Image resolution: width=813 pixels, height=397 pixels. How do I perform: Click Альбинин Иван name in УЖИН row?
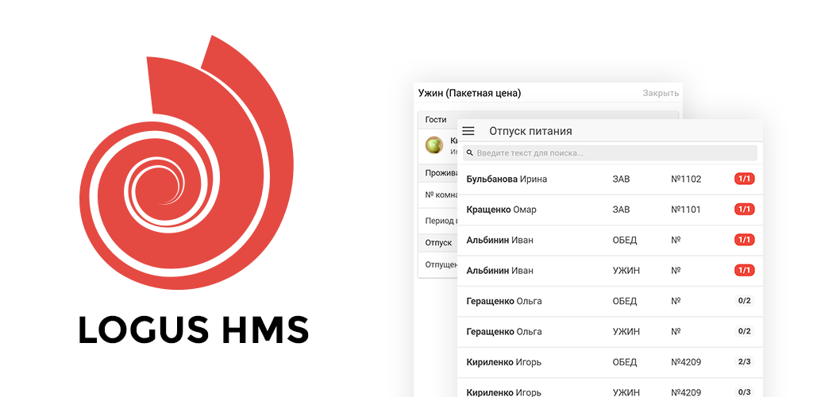pyautogui.click(x=500, y=271)
